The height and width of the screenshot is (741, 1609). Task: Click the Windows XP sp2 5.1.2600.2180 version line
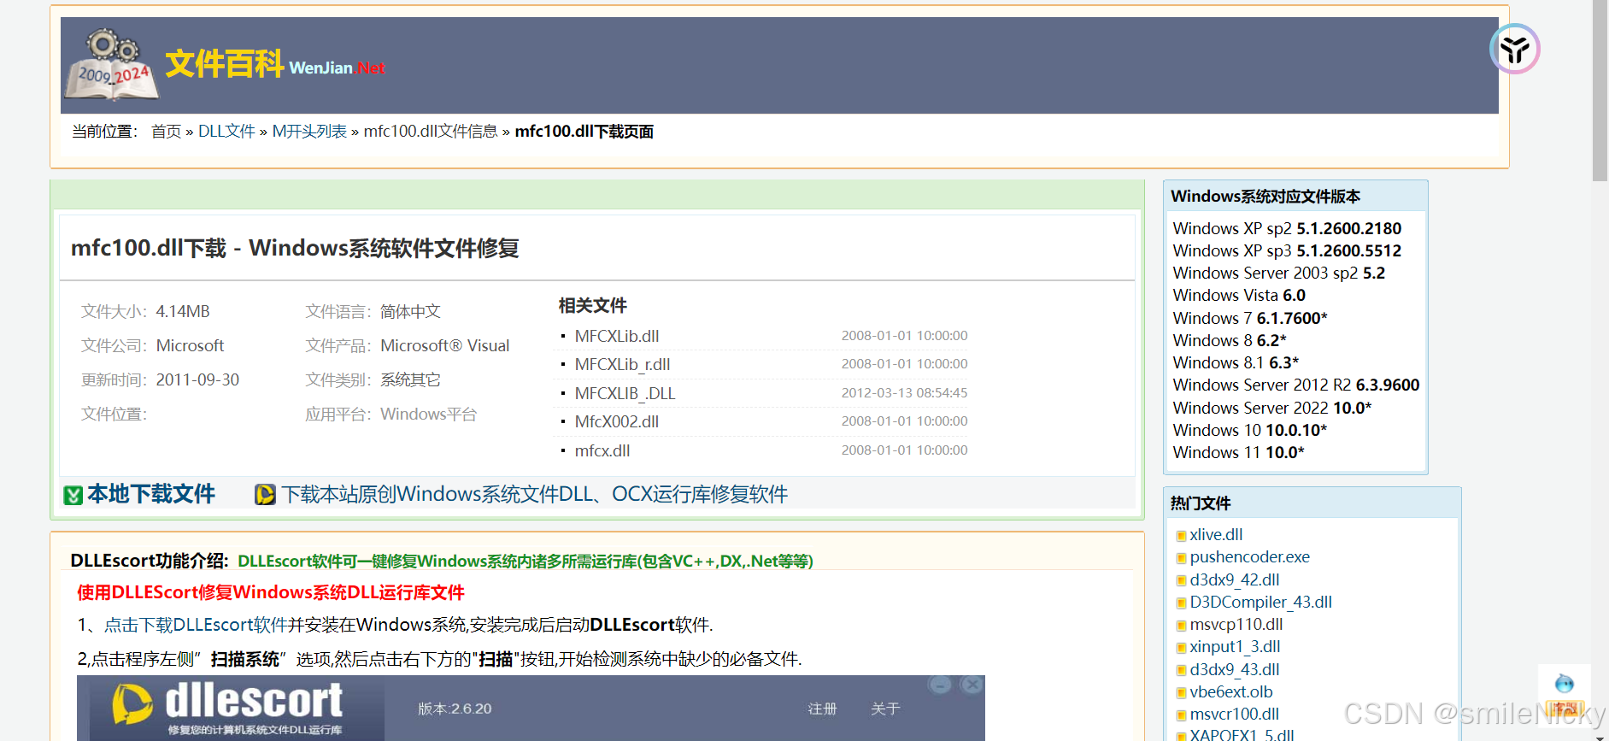[1287, 228]
